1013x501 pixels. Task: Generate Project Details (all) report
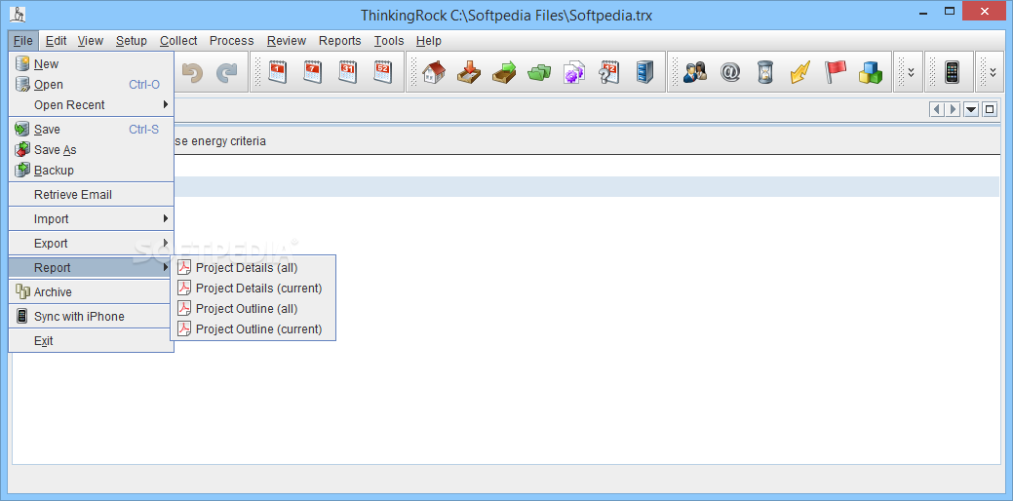tap(253, 268)
